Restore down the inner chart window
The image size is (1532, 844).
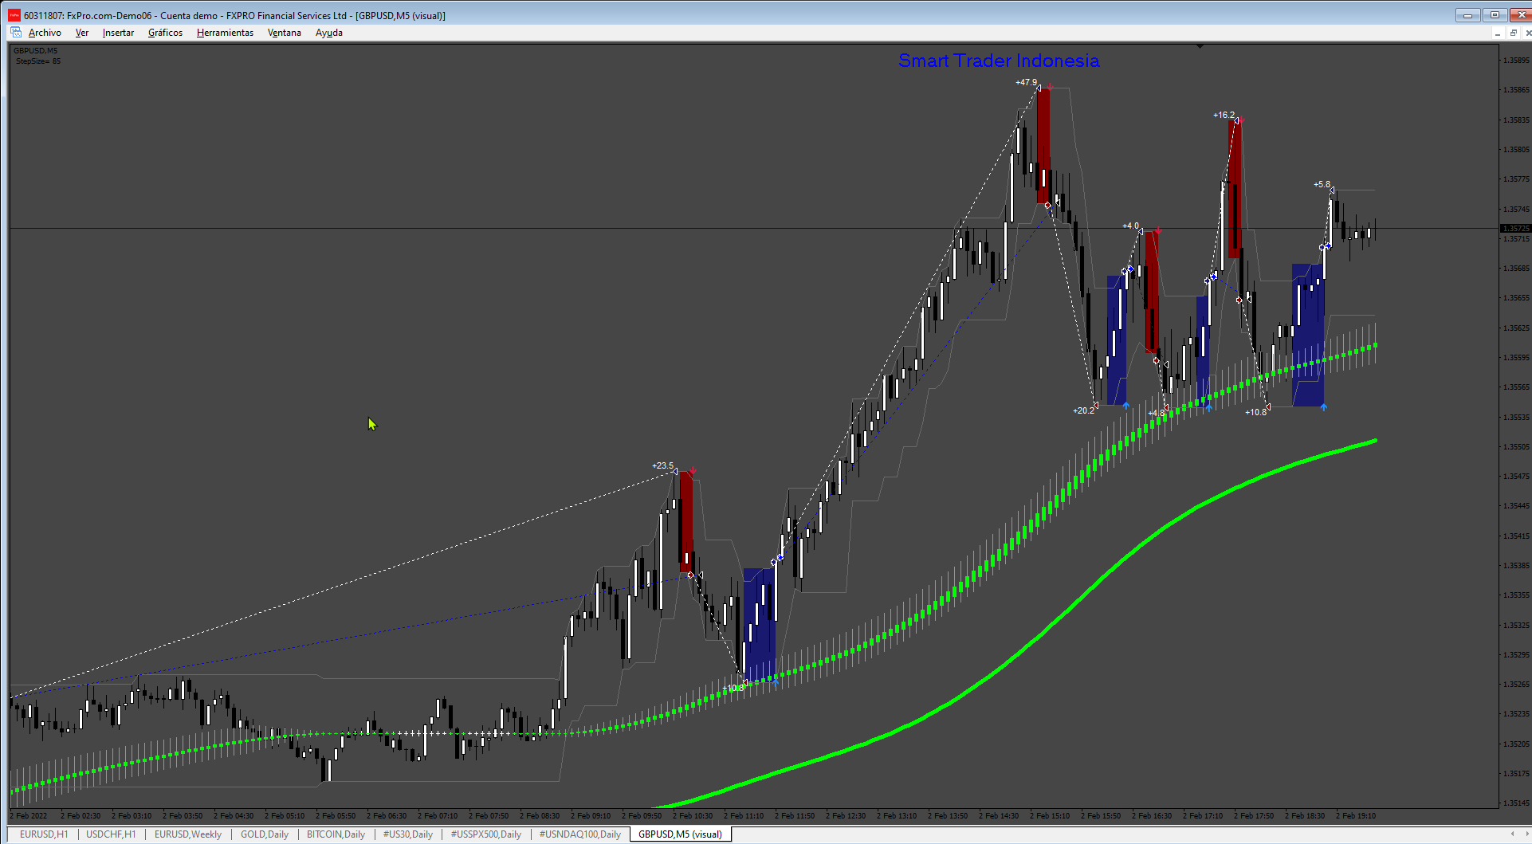click(1513, 33)
